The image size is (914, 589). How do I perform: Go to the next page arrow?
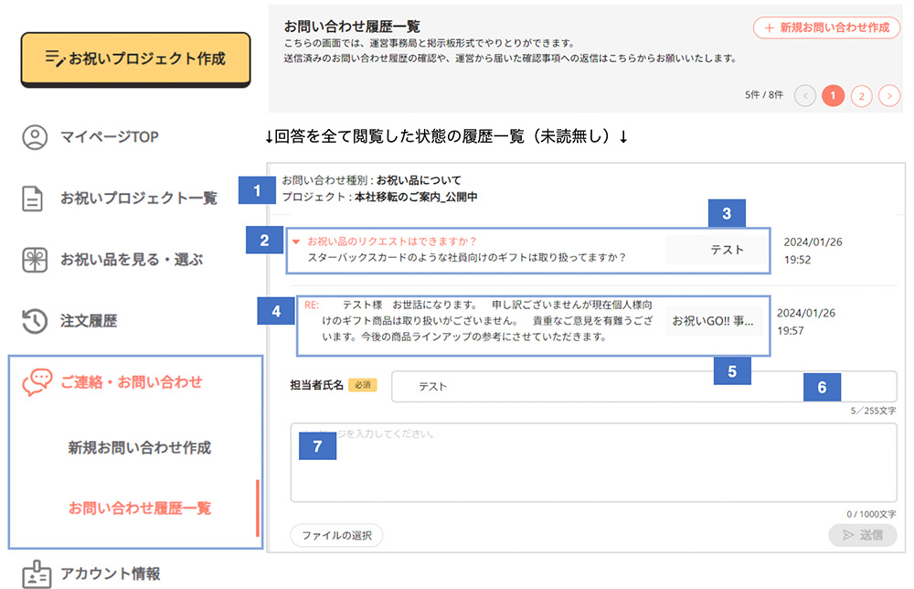[888, 95]
